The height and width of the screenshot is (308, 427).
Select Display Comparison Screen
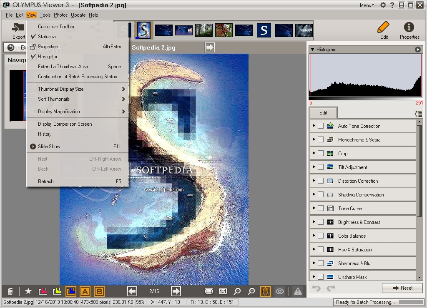pos(78,124)
